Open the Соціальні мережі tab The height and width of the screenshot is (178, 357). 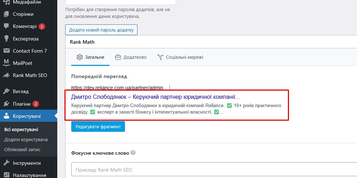(x=180, y=57)
